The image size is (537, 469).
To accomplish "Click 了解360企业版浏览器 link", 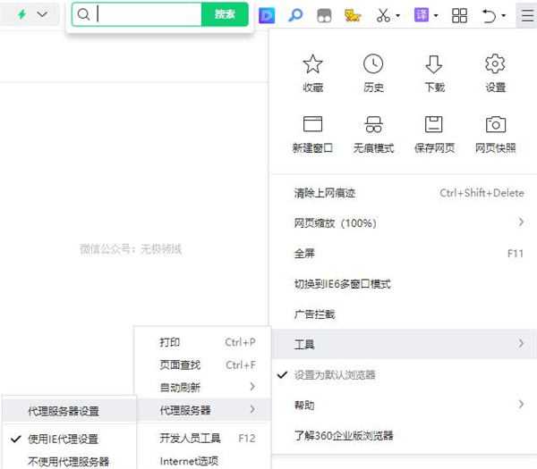I will [344, 435].
